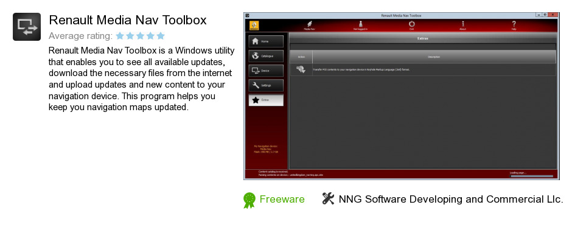Image resolution: width=572 pixels, height=227 pixels.
Task: Click the Not logged in user icon
Action: (360, 24)
